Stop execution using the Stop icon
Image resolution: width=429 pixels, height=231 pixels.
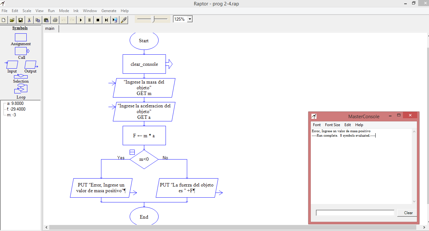(x=98, y=20)
